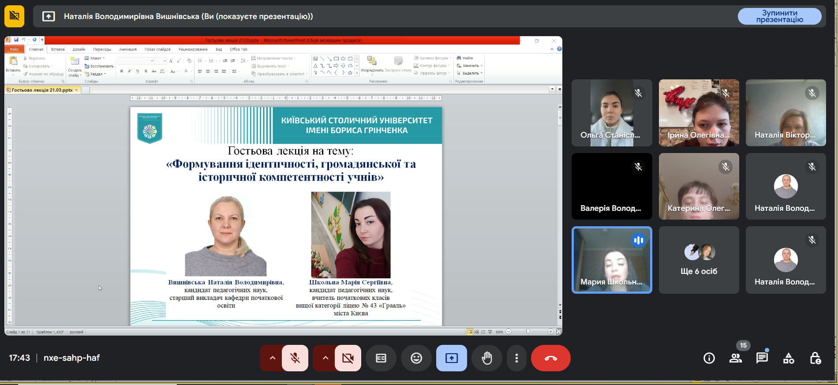
Task: Expand video settings arrow
Action: point(325,358)
